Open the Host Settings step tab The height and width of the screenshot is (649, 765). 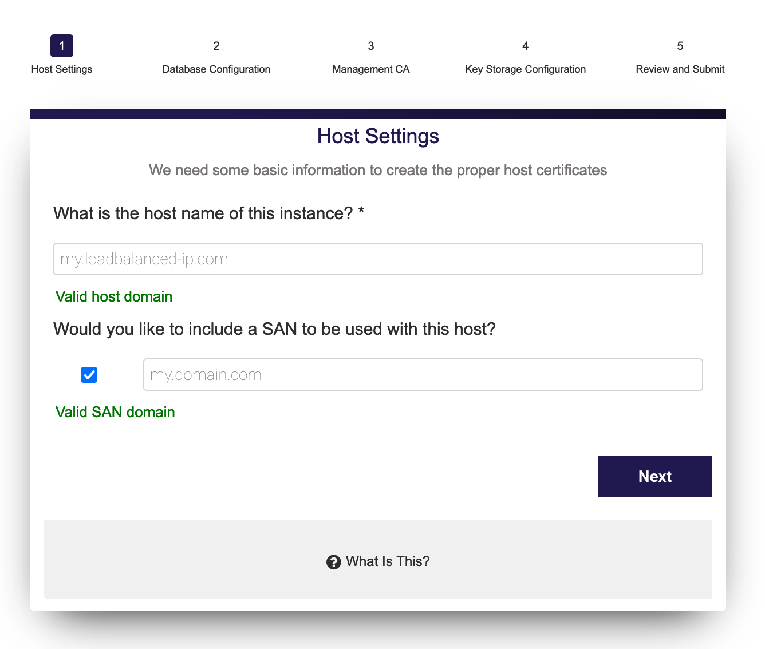point(62,69)
